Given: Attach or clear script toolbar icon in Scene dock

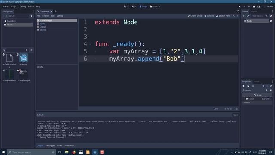Looking at the screenshot, I should click(271, 16).
